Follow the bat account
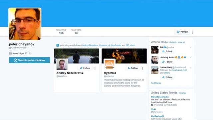213x120 pixels. pyautogui.click(x=167, y=51)
